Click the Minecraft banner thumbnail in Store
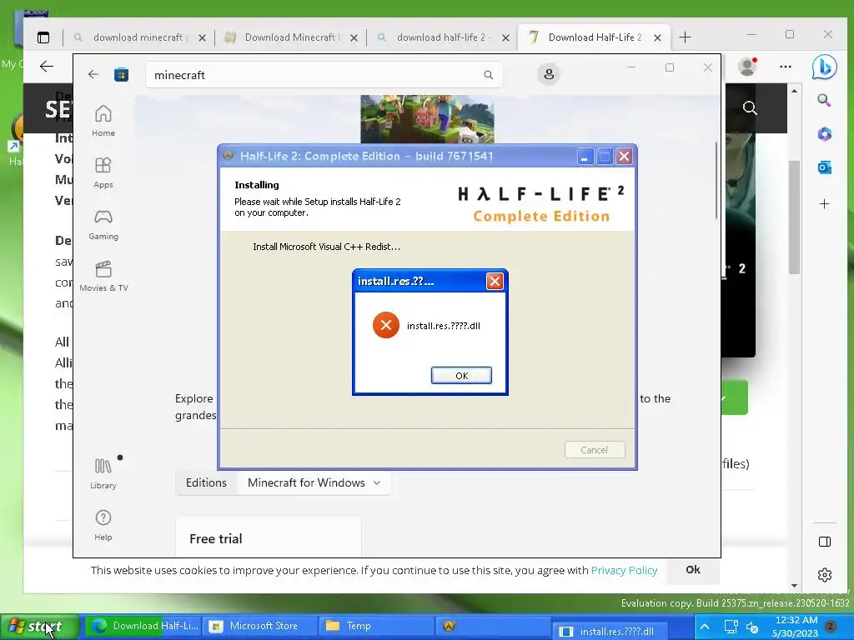Viewport: 854px width, 640px height. coord(427,118)
